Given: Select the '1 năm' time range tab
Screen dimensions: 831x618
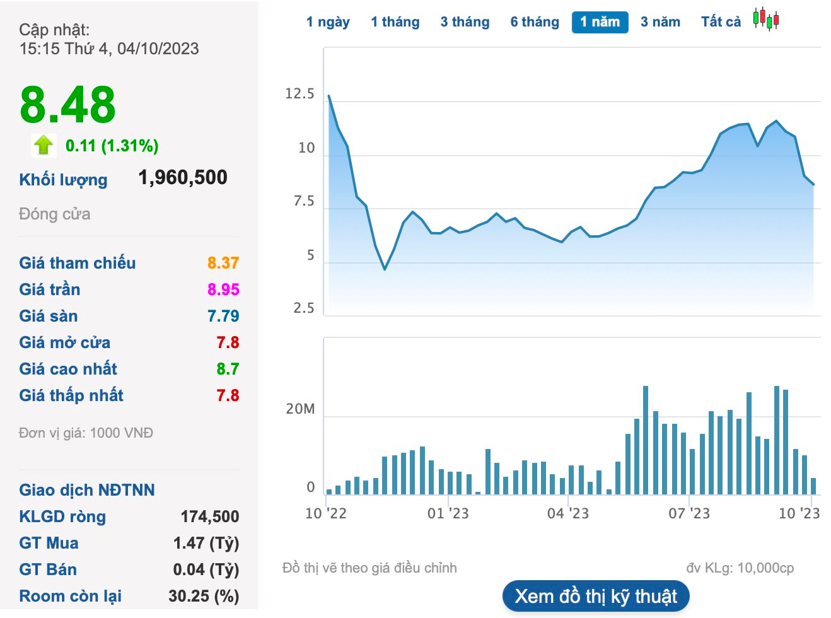Looking at the screenshot, I should (600, 22).
